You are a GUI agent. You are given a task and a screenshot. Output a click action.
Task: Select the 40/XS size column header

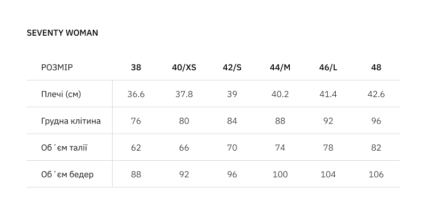point(184,68)
